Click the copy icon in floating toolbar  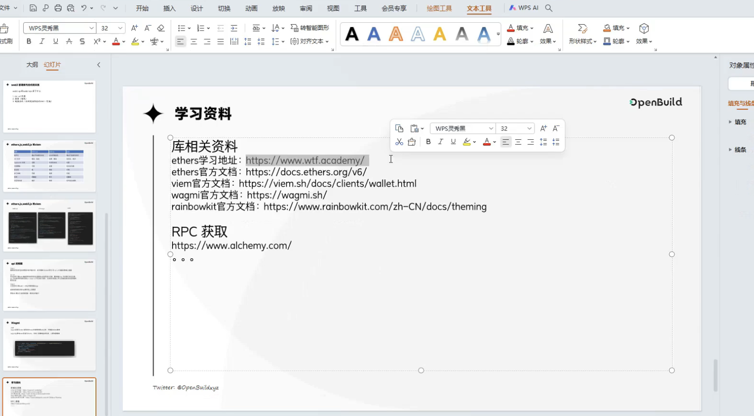tap(399, 128)
